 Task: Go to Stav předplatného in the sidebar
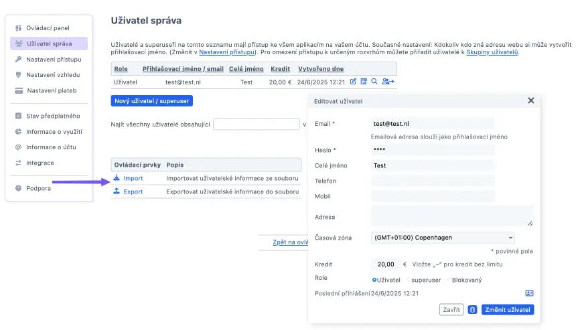(53, 116)
